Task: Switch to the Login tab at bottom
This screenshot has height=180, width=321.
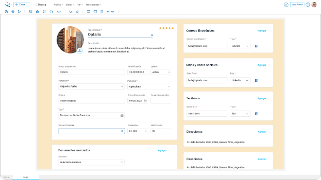Action: (x=25, y=177)
